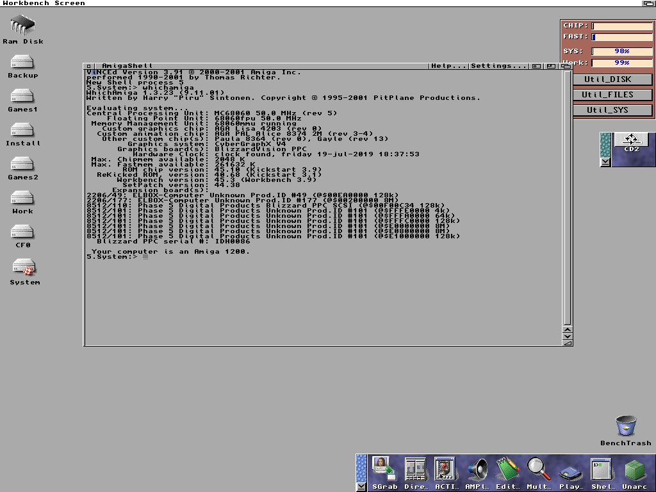
Task: Click the CD2 dock icon
Action: (631, 143)
